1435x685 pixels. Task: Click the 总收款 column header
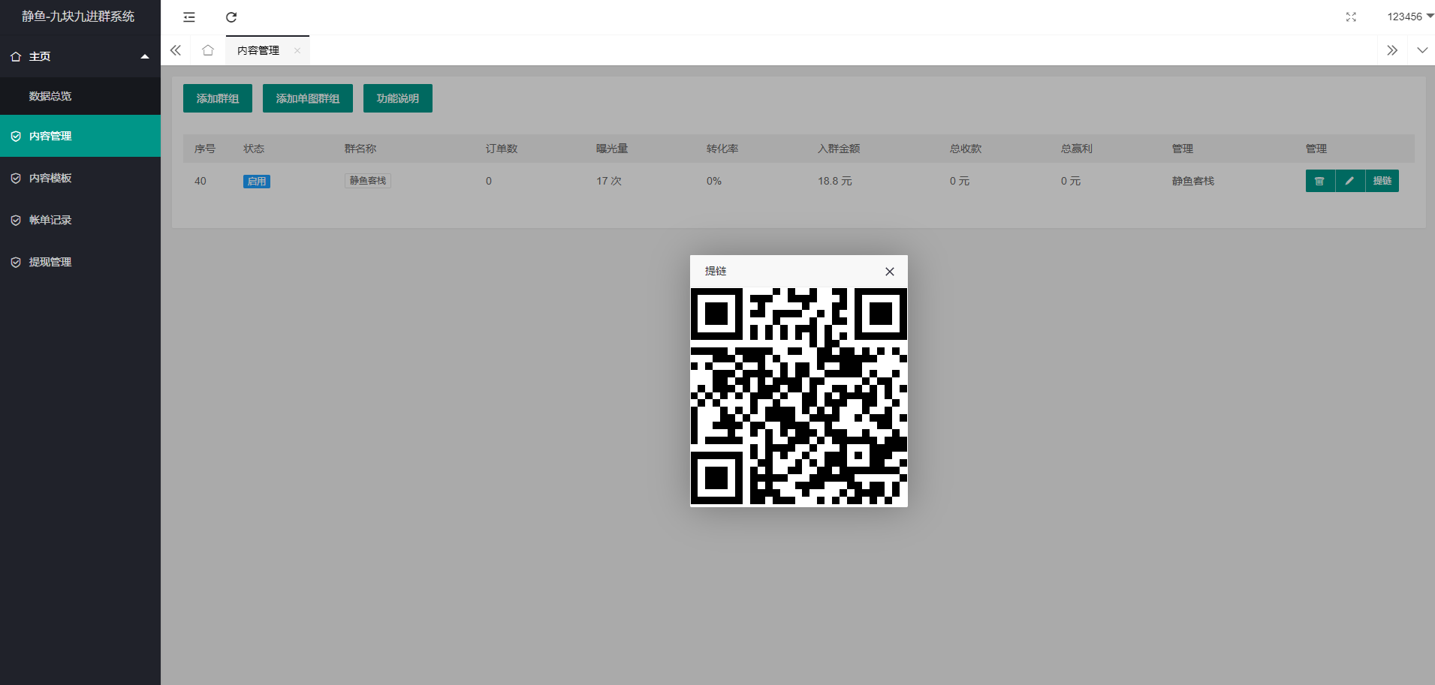(x=966, y=149)
